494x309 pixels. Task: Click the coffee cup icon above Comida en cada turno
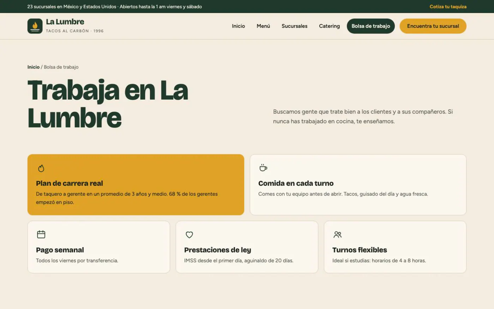click(263, 168)
